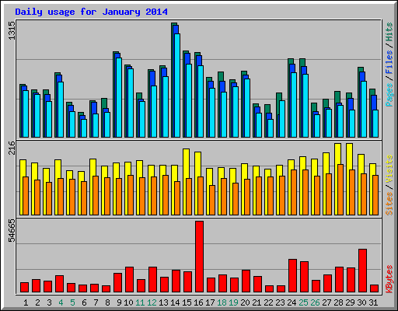
Task: Click the orange Sites bar for day 28
Action: [x=340, y=190]
